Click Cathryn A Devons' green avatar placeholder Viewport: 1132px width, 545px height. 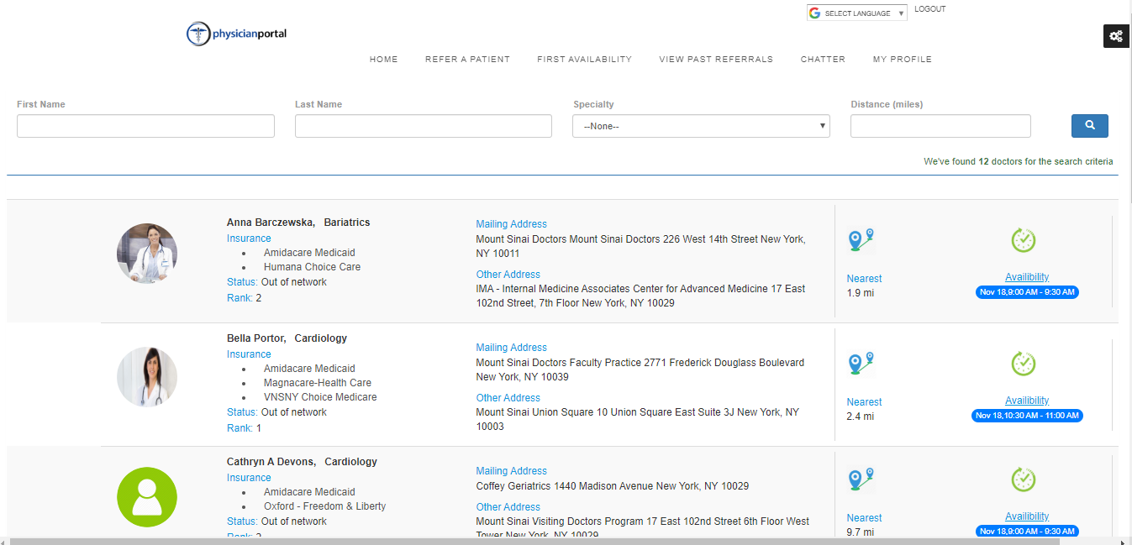[147, 497]
